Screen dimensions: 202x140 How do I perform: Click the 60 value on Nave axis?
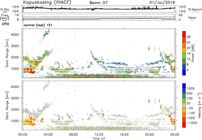click(181, 15)
